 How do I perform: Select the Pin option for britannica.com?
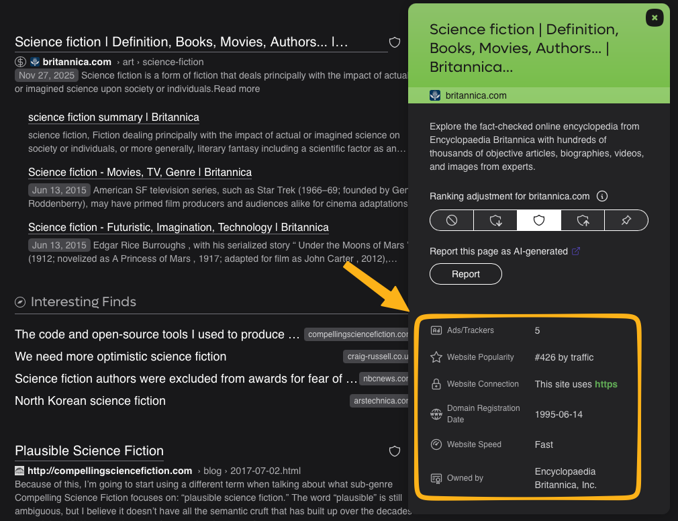coord(626,220)
